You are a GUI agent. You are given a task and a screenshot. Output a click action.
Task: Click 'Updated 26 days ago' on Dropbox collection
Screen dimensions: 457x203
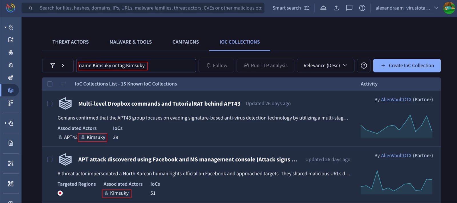coord(268,104)
